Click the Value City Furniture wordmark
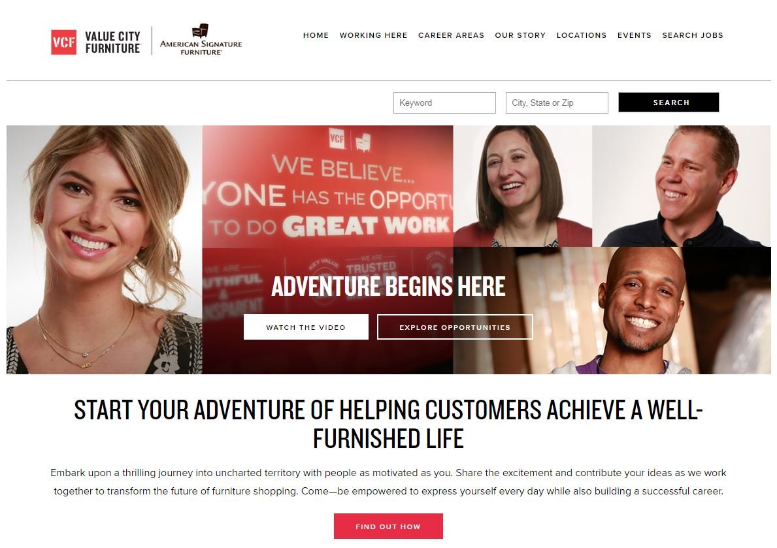Viewport: 777px width, 548px height. click(x=113, y=42)
